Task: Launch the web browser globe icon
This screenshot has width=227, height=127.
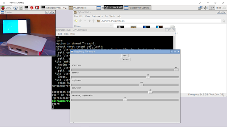Action: 16,8
